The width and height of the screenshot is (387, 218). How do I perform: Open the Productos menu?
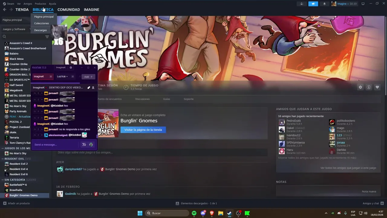[x=41, y=4]
